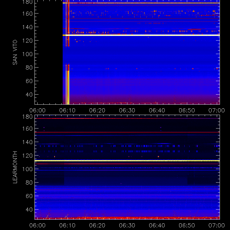Click the LEARMONTH axis label
The height and width of the screenshot is (230, 230).
click(x=15, y=167)
